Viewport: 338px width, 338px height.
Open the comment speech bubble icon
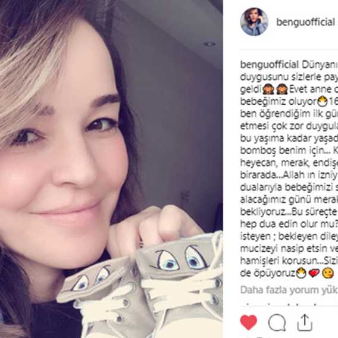click(277, 323)
